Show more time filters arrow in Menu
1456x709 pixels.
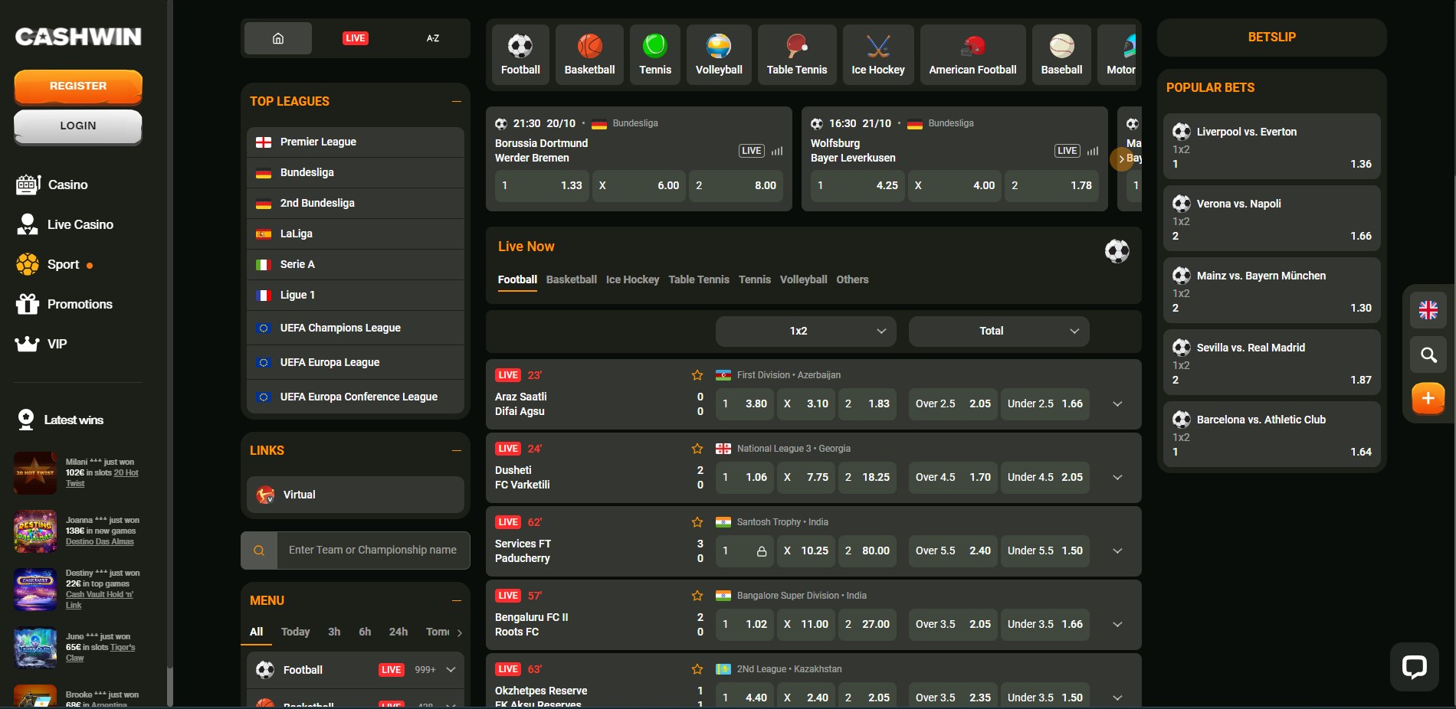pyautogui.click(x=460, y=632)
